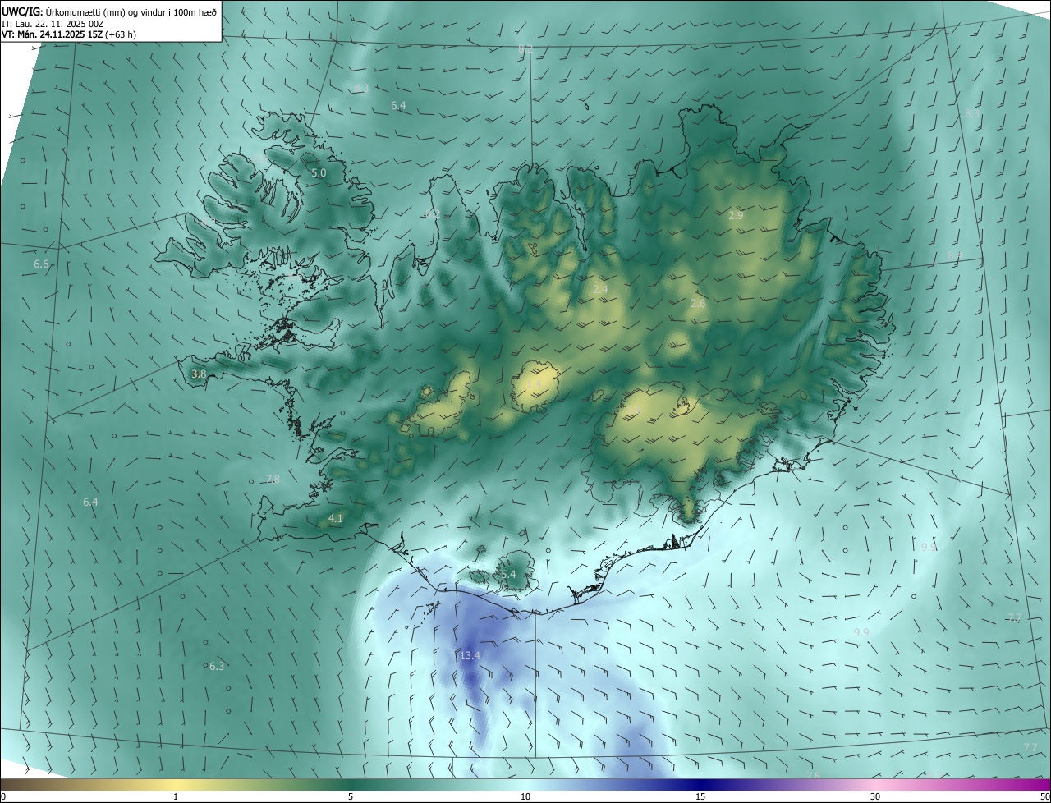
Task: Click the 2.4 value in north-central Iceland
Action: (x=600, y=289)
